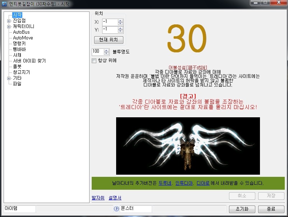Click the app icon in title bar
Image resolution: width=288 pixels, height=217 pixels.
[4, 4]
